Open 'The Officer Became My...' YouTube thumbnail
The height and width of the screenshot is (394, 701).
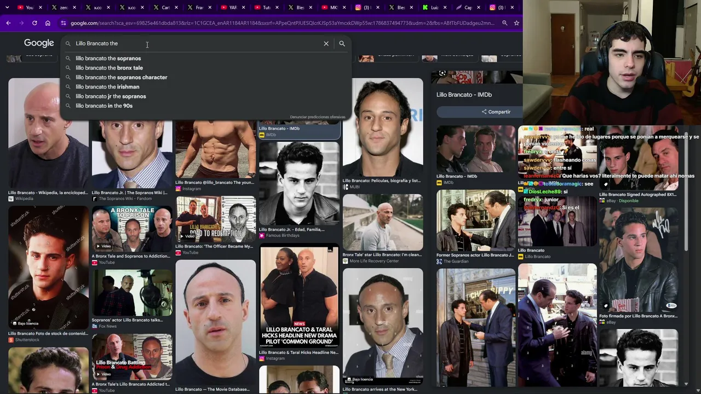tap(215, 219)
